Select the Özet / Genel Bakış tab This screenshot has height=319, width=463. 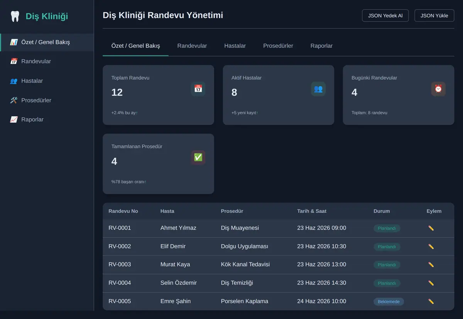point(135,46)
